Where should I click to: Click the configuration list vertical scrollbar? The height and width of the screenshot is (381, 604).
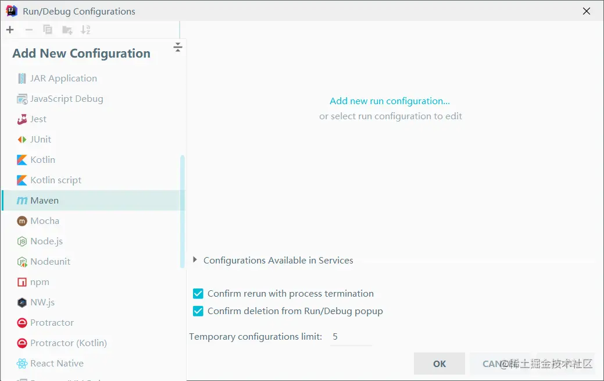click(182, 211)
